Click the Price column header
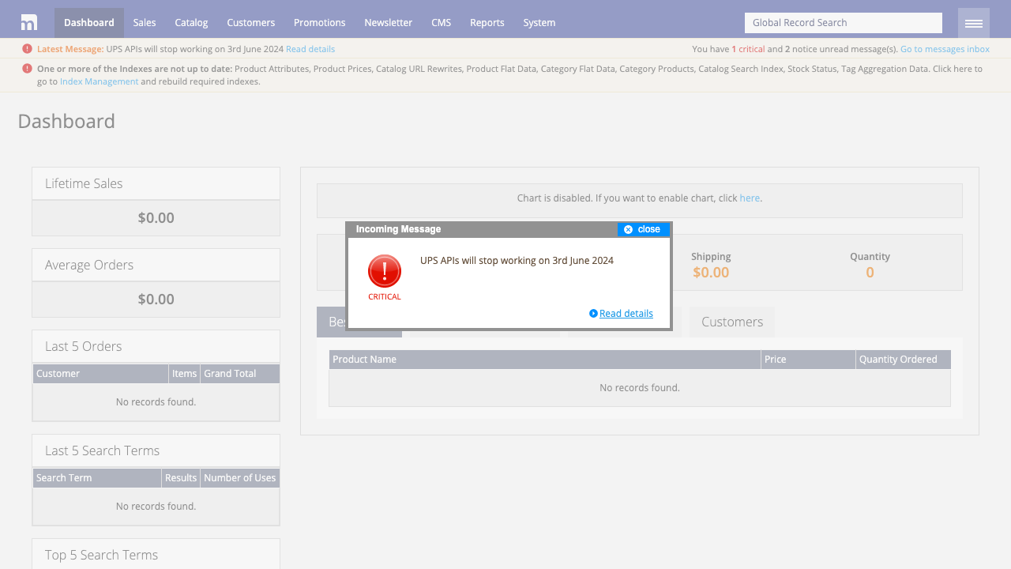Viewport: 1011px width, 569px height. pyautogui.click(x=808, y=360)
